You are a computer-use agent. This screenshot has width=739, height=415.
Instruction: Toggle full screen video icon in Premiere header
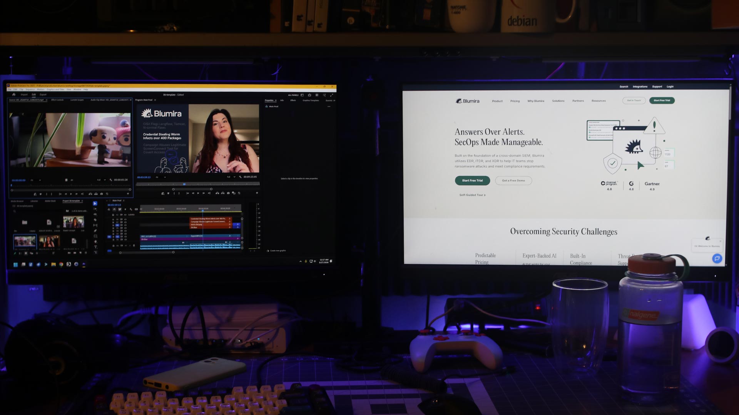331,95
